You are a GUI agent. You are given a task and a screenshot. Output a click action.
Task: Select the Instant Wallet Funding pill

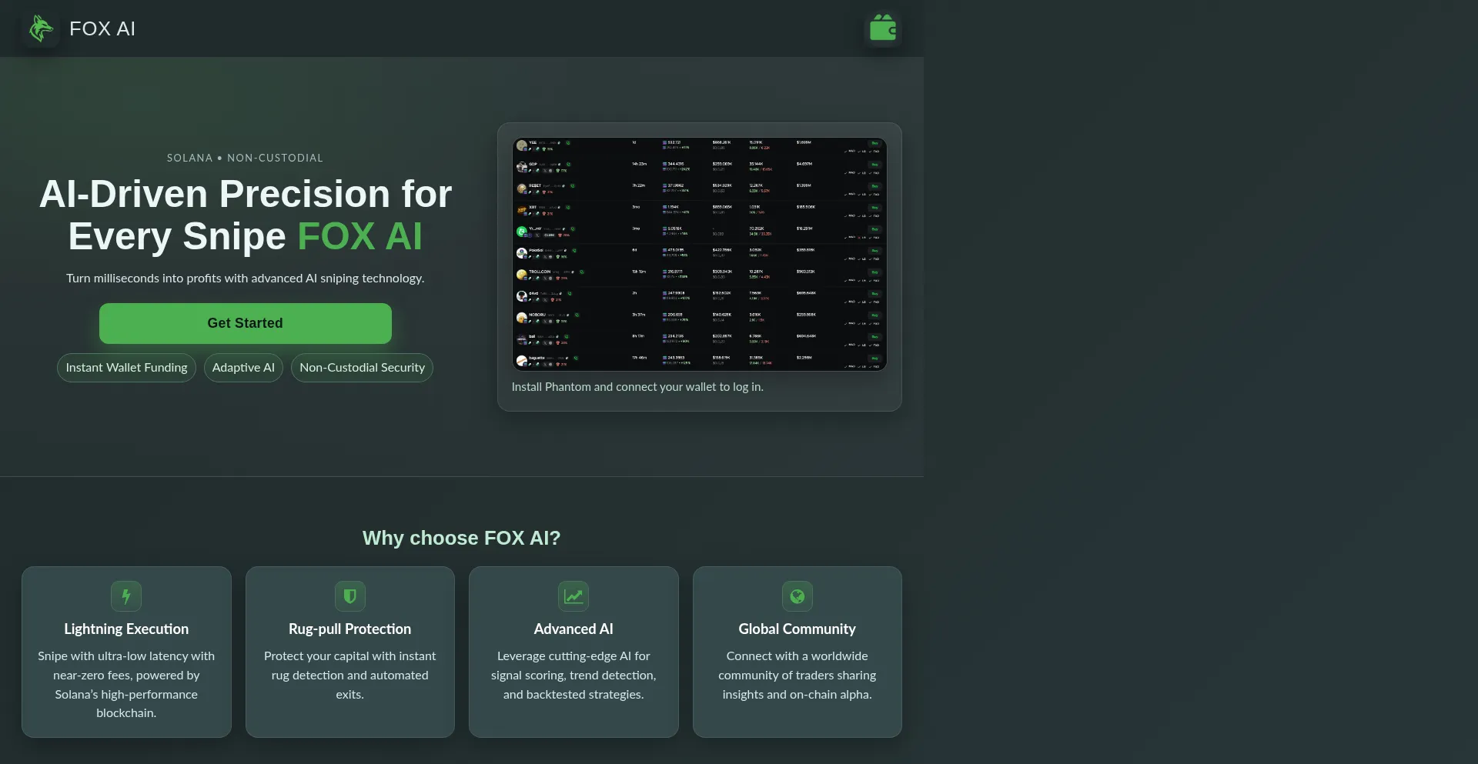[127, 368]
